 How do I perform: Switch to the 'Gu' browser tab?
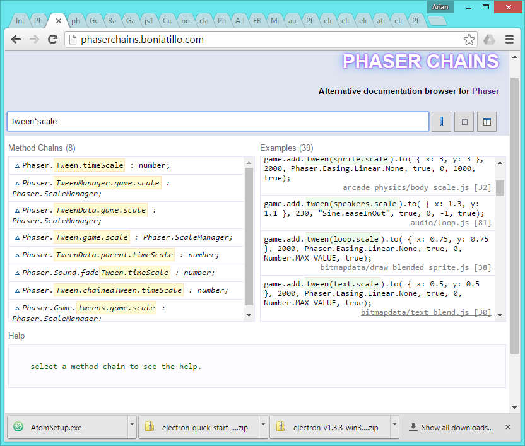pyautogui.click(x=94, y=21)
